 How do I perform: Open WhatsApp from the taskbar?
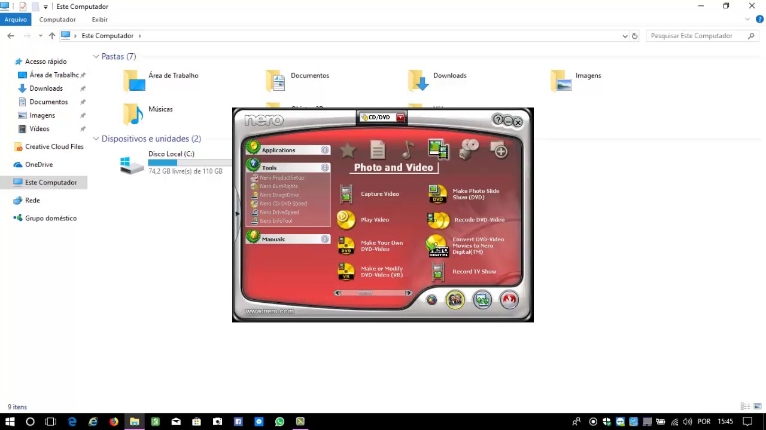[279, 422]
